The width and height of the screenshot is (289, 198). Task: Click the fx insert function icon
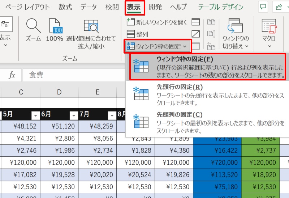point(12,75)
